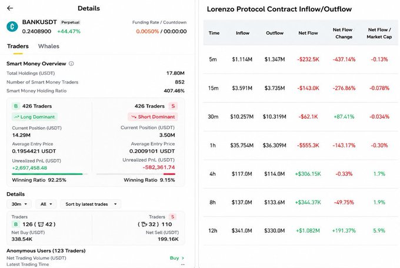Click the 199.16K net sell value
Viewport: 400px width, 268px height.
[x=168, y=239]
